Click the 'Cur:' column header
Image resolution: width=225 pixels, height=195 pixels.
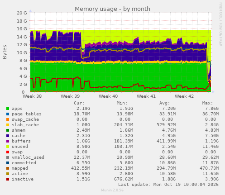coord(79,103)
